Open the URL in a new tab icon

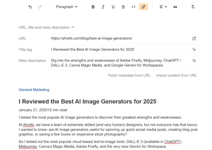[x=194, y=39]
